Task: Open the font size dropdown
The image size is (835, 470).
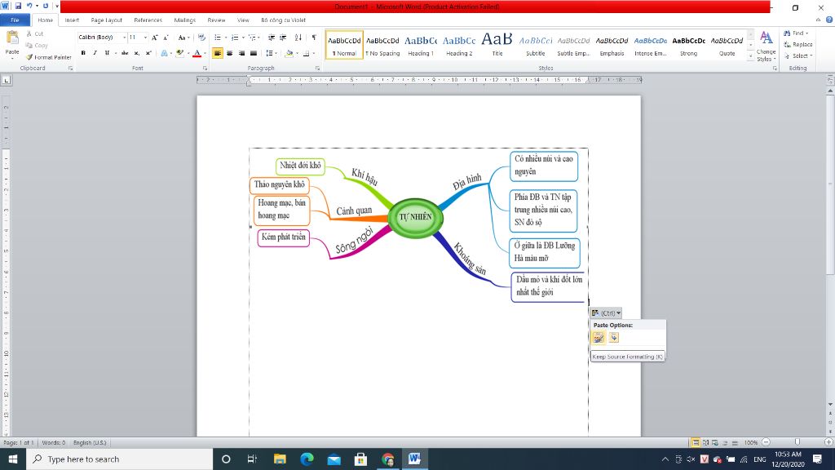Action: pos(145,38)
